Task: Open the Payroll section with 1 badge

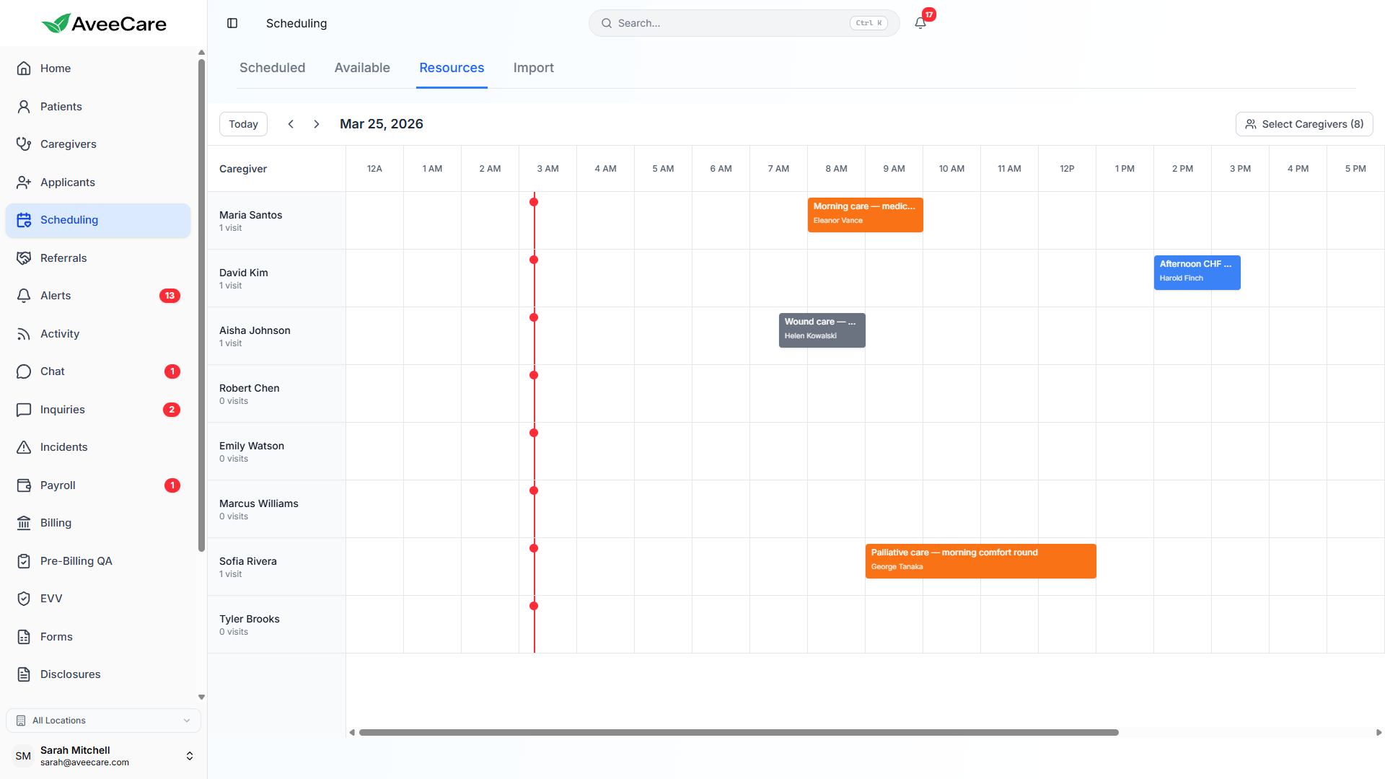Action: tap(58, 485)
